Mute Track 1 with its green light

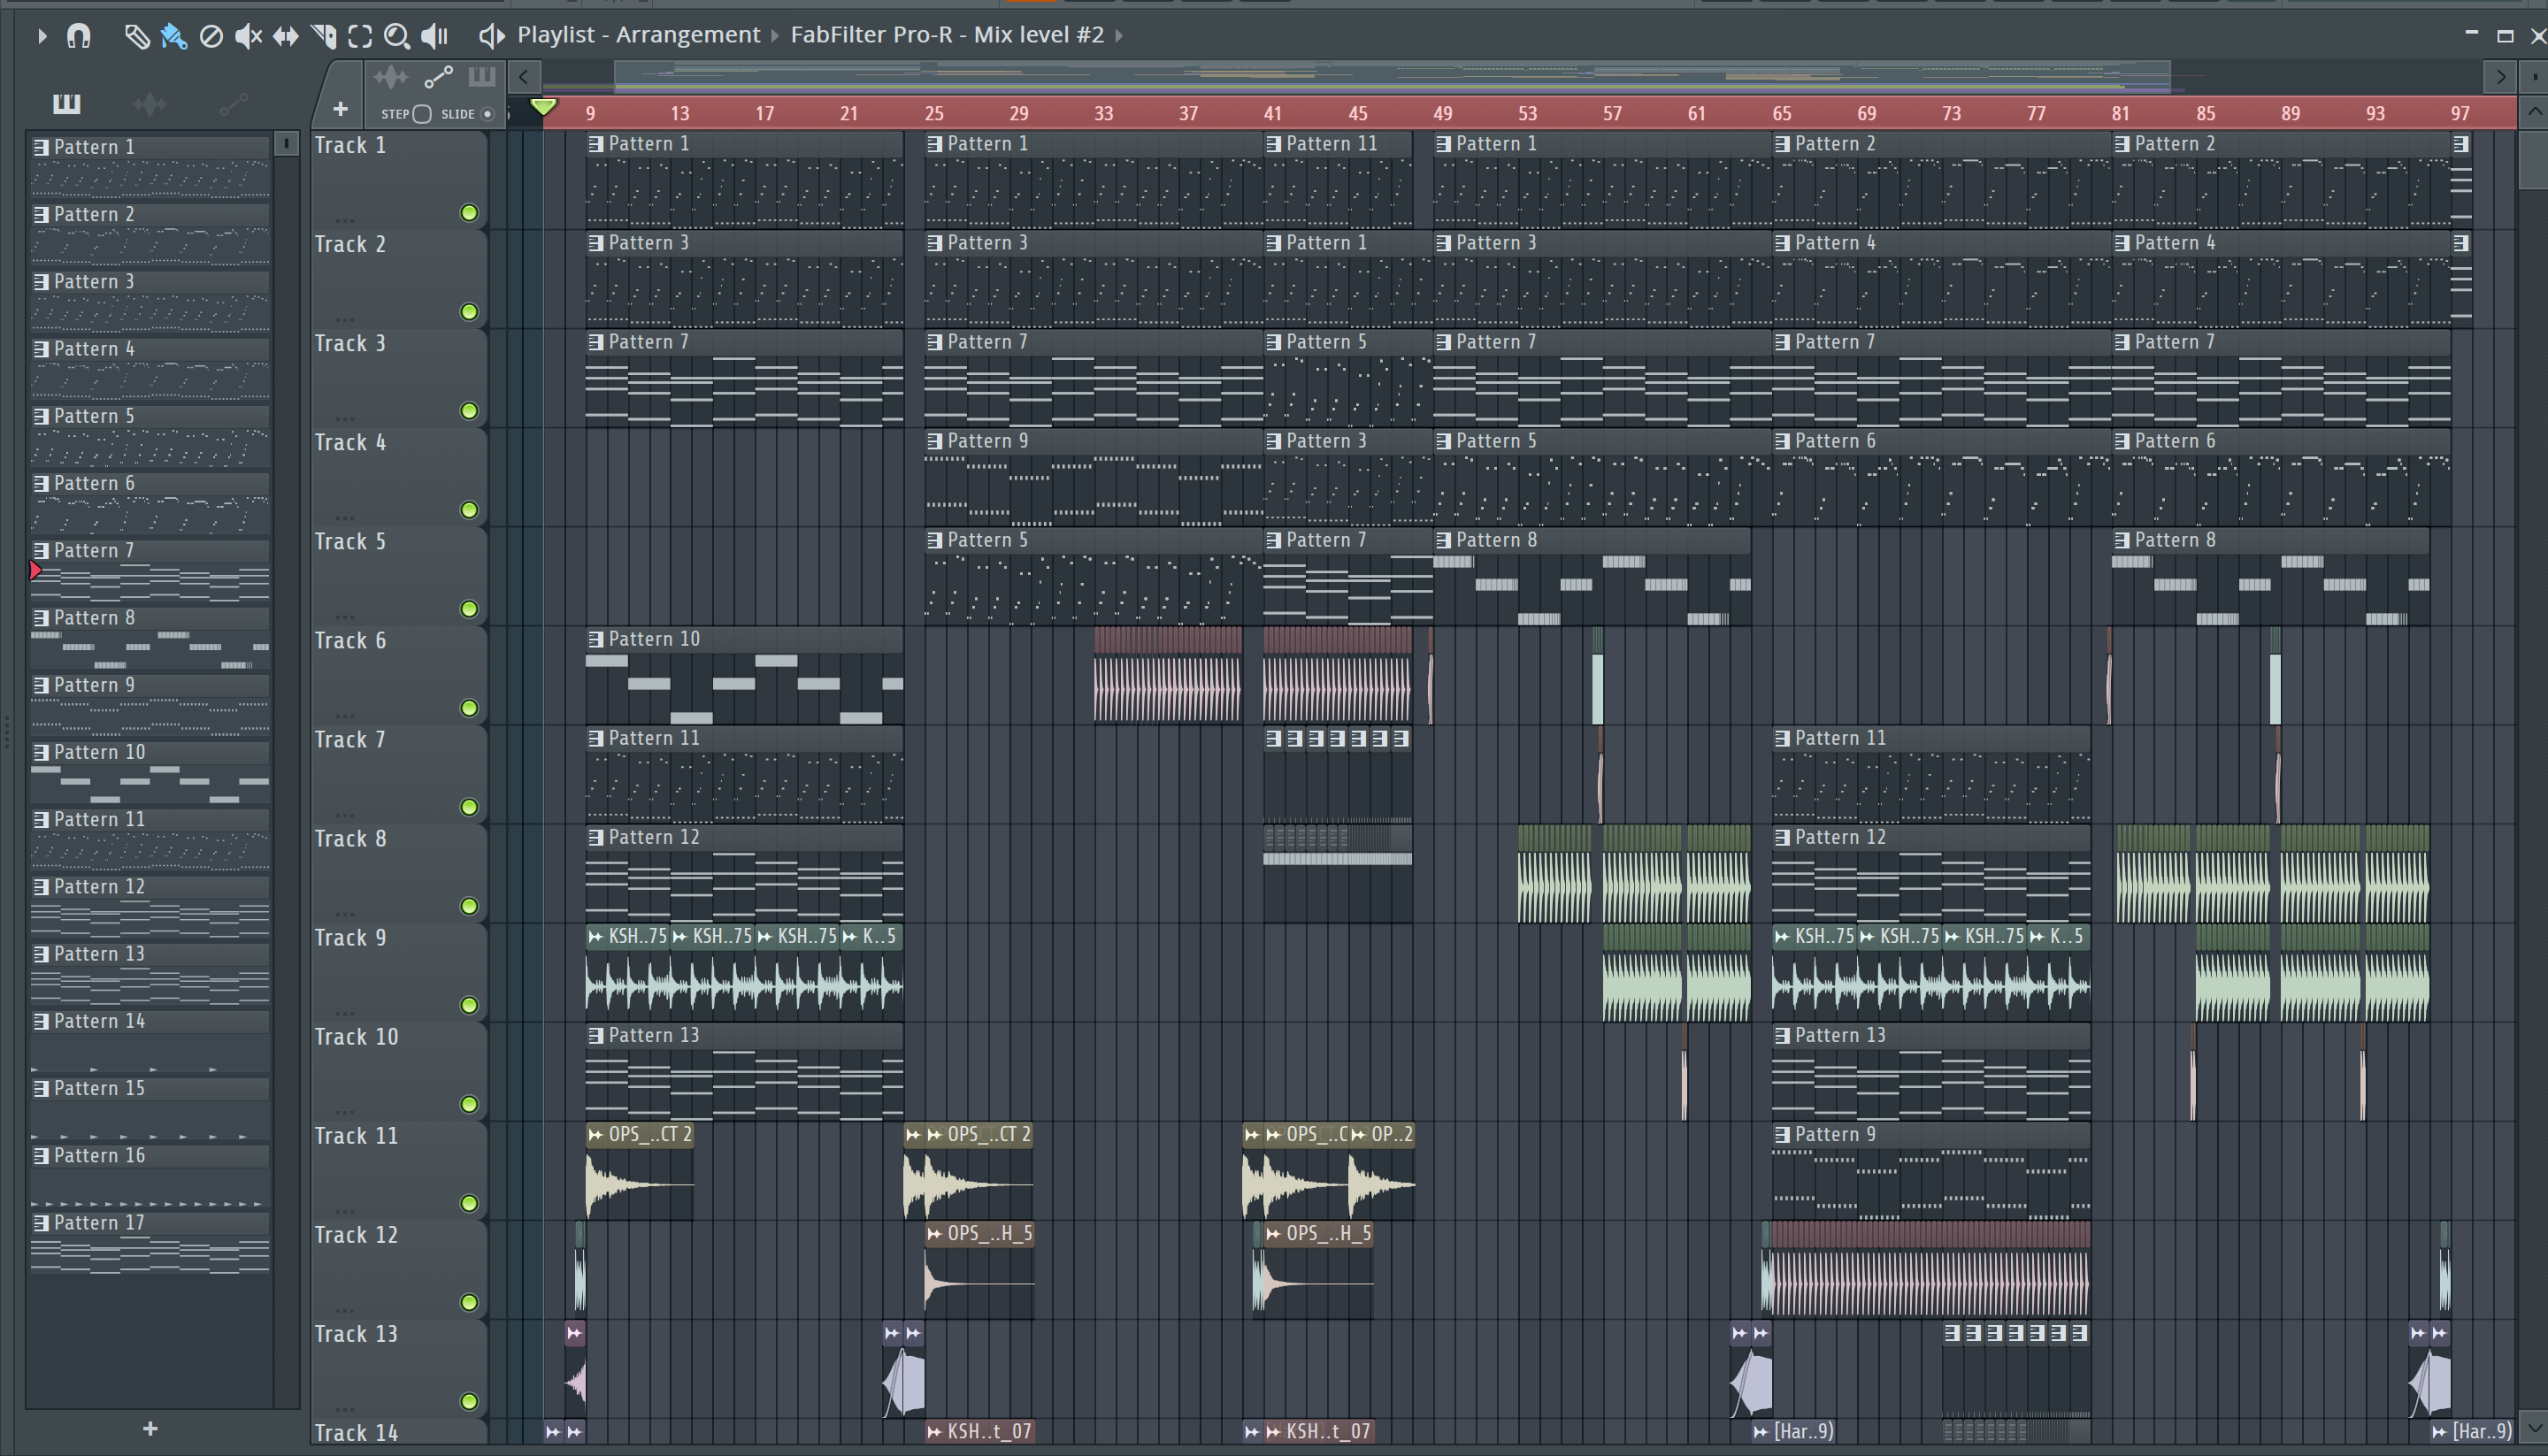point(469,213)
